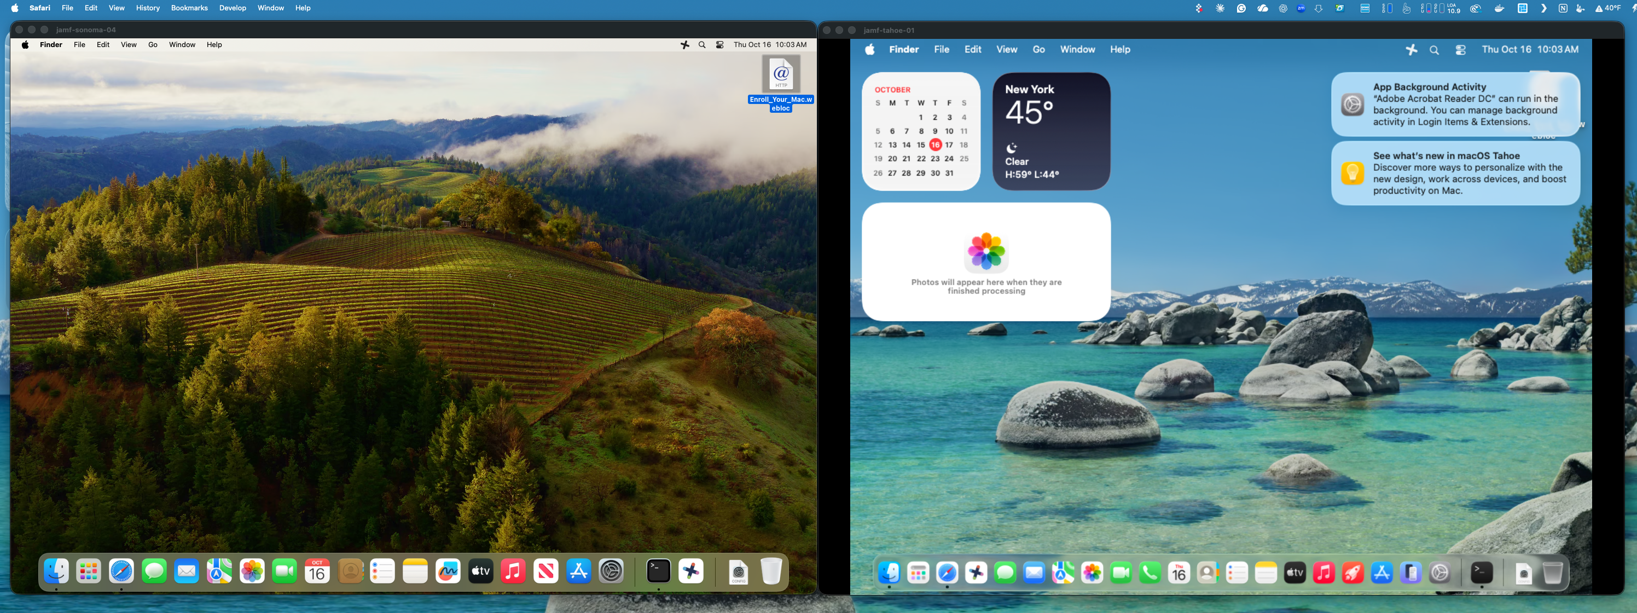Open Contacts in the Sonoma dock

pos(350,571)
